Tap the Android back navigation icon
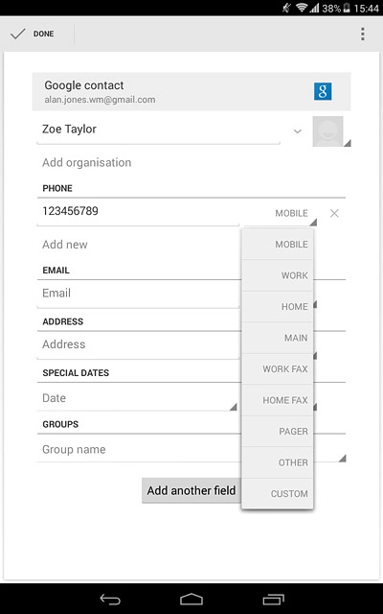The width and height of the screenshot is (383, 614). coord(110,599)
